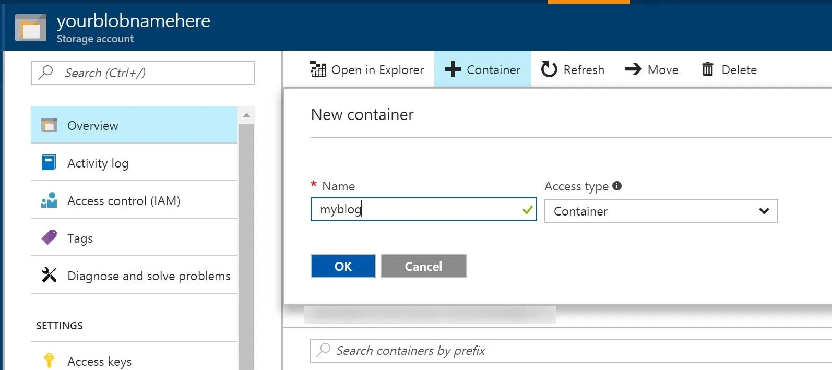Image resolution: width=832 pixels, height=370 pixels.
Task: Confirm new container with OK button
Action: point(343,266)
